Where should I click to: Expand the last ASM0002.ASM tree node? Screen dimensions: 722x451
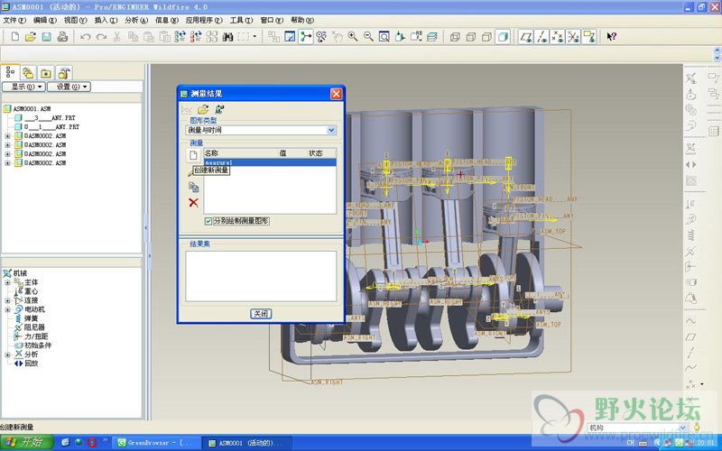click(x=7, y=163)
